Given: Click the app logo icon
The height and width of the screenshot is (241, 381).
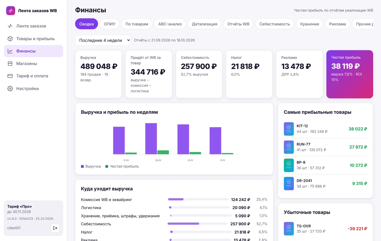Looking at the screenshot, I should (11, 11).
